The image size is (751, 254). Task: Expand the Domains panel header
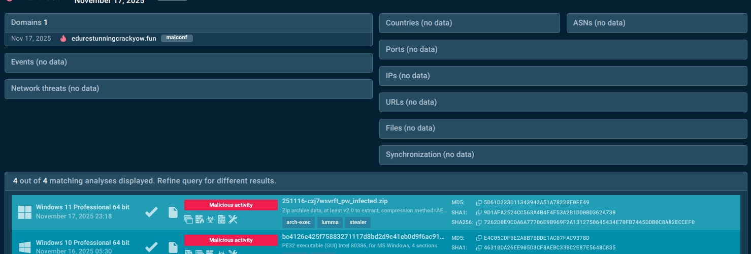click(x=188, y=22)
